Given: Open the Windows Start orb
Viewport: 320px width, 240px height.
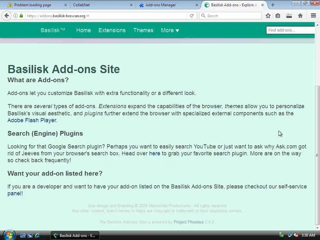Looking at the screenshot, I should click(9, 235).
